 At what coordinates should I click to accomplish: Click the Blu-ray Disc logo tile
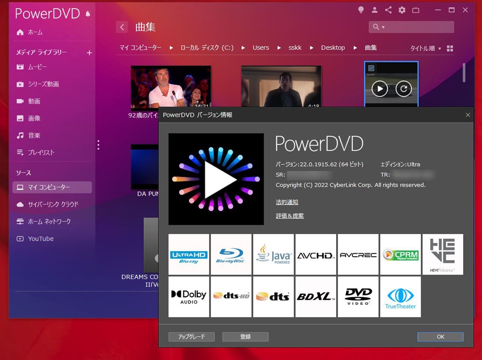click(231, 254)
